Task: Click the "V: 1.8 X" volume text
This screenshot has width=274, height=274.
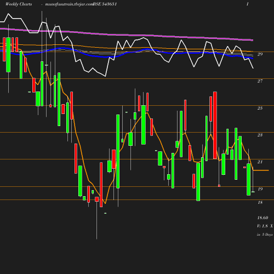Action: click(x=265, y=226)
